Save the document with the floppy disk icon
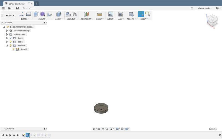The height and width of the screenshot is (139, 222). 17,8
